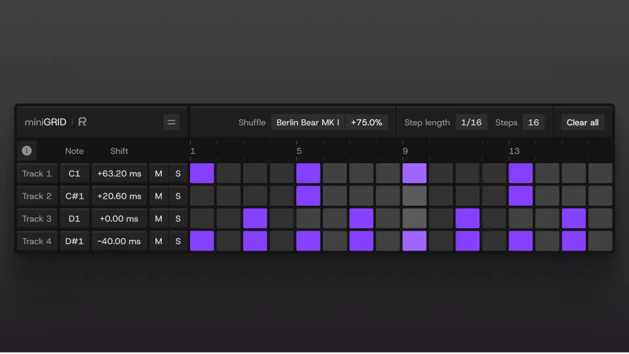Viewport: 629px width, 354px height.
Task: Open the Berlin Bear MK I shuffle preset dropdown
Action: click(308, 123)
